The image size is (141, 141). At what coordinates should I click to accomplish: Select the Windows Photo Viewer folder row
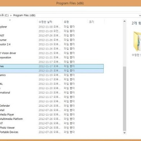tap(52, 128)
